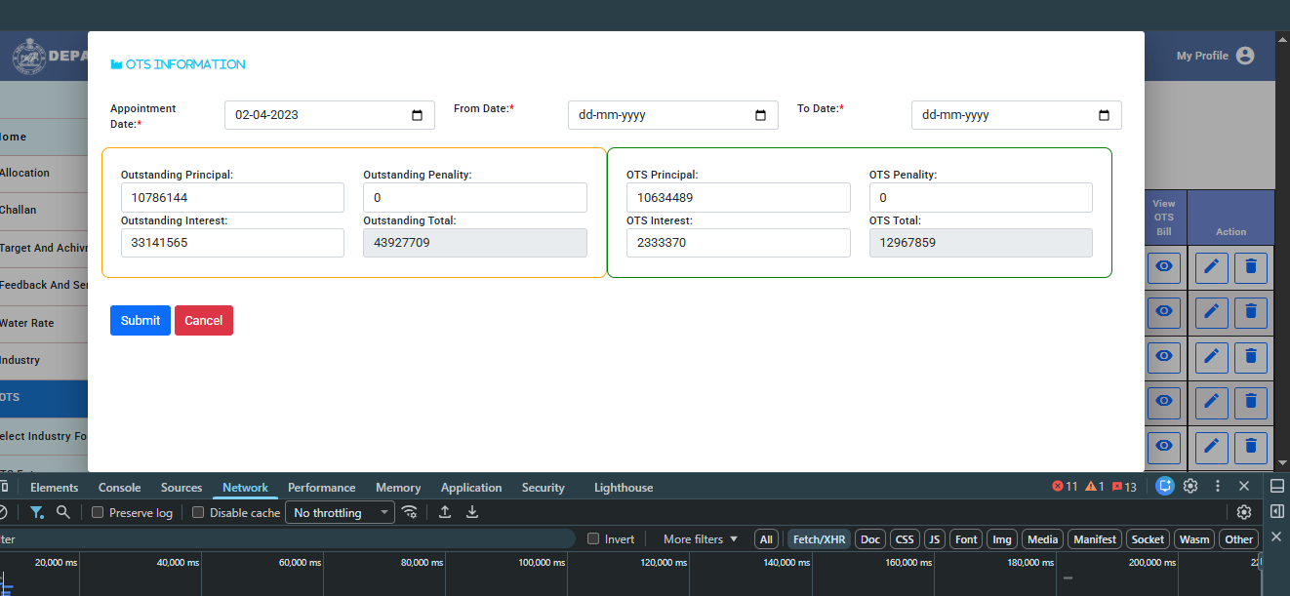Select the Lighthouse tab
This screenshot has width=1290, height=596.
coord(624,488)
